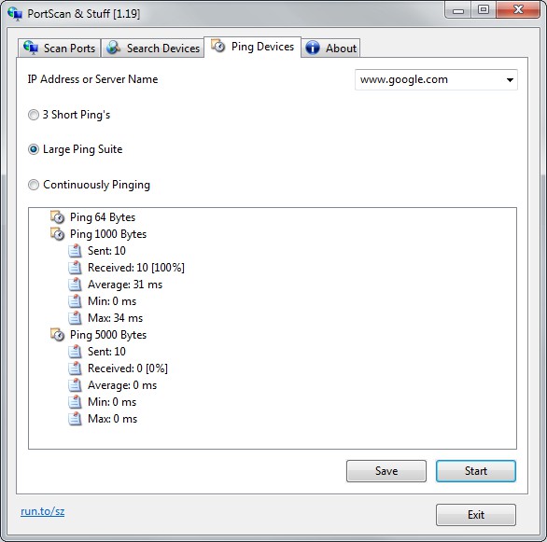This screenshot has width=547, height=542.
Task: Open the run.to/sz link
Action: coord(43,511)
